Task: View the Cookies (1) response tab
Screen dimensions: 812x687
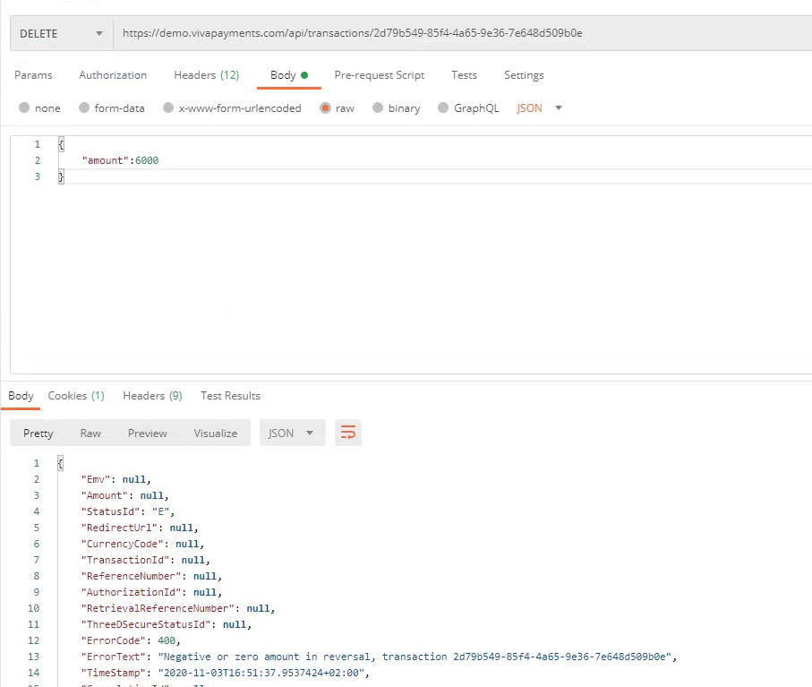Action: [76, 395]
